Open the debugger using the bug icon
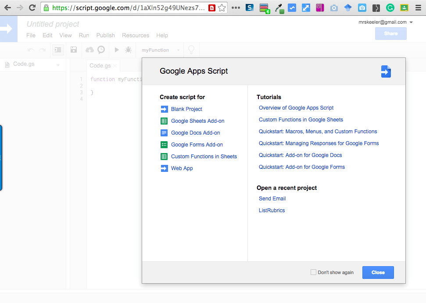Viewport: 426px width, 303px height. click(x=128, y=50)
